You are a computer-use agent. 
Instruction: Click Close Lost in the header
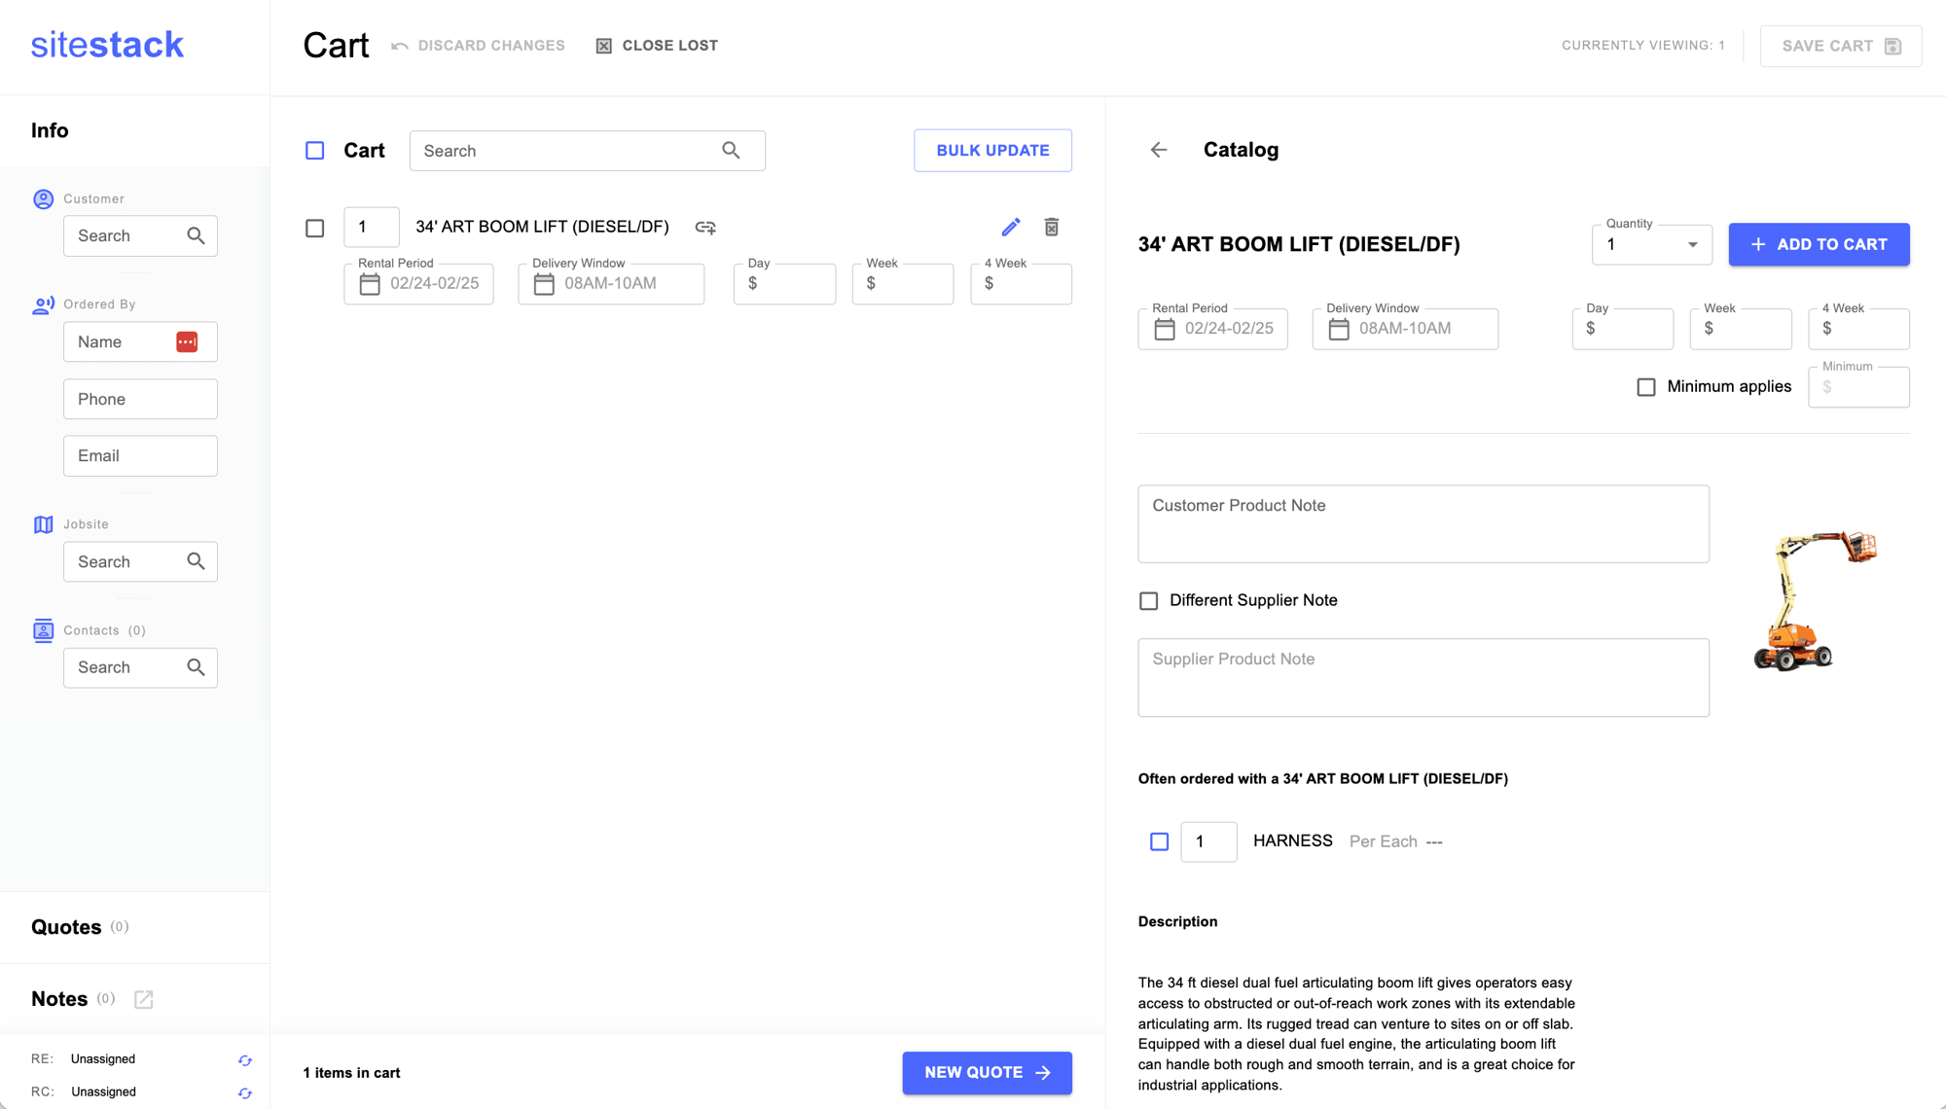[x=657, y=46]
